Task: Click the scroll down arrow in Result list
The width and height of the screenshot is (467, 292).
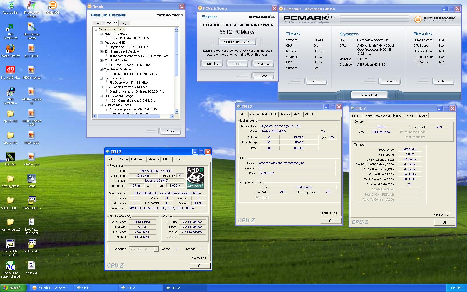Action: click(x=177, y=112)
